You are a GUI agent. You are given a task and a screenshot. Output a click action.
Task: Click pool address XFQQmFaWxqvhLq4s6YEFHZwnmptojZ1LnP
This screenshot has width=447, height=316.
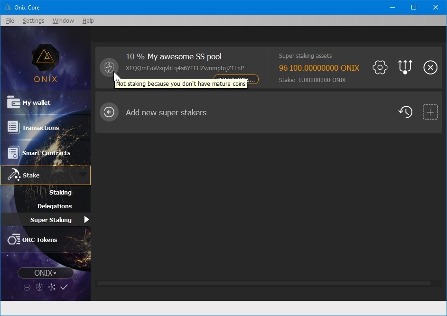point(185,68)
